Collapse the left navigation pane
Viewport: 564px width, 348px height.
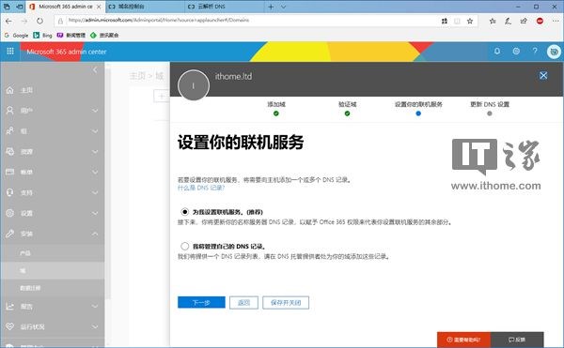pyautogui.click(x=95, y=69)
